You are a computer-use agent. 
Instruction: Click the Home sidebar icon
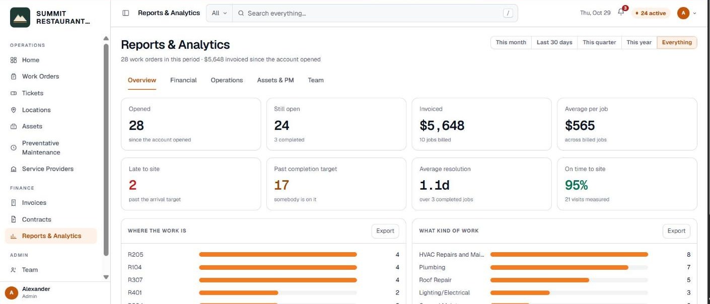coord(14,60)
